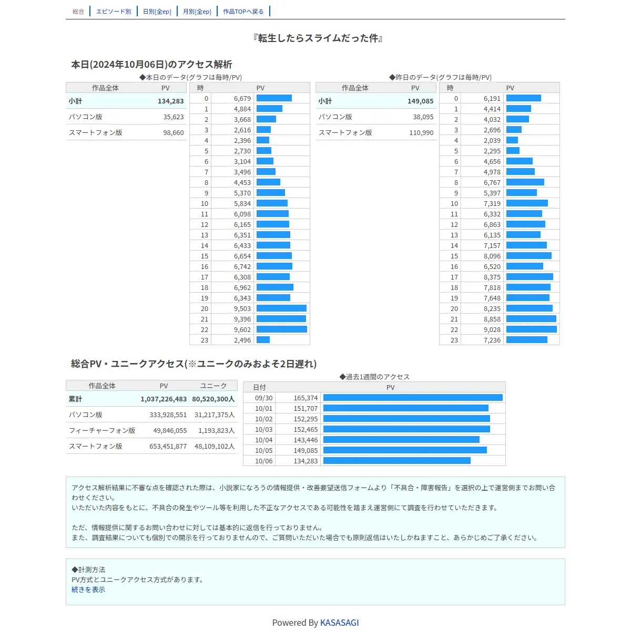Screen dimensions: 631x631
Task: Click today's hour 12 PV 6,165
Action: pyautogui.click(x=242, y=224)
